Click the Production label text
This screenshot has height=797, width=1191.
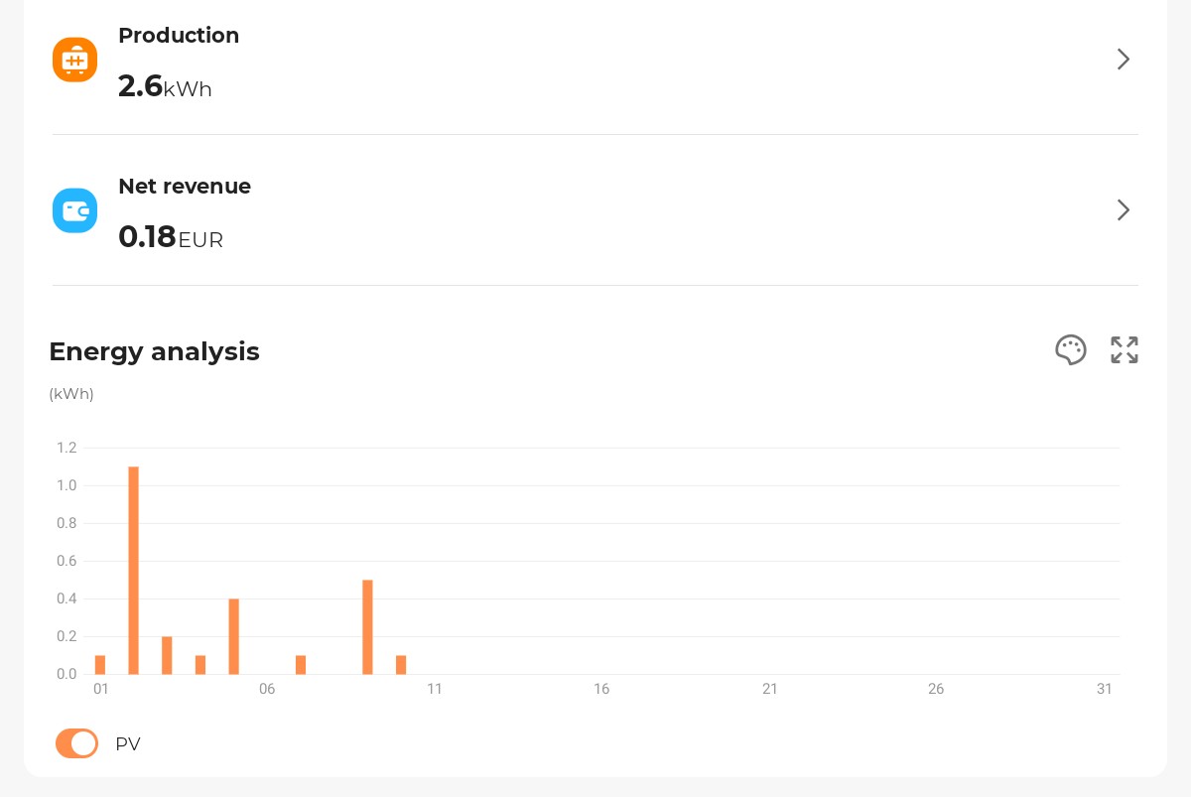pos(179,36)
